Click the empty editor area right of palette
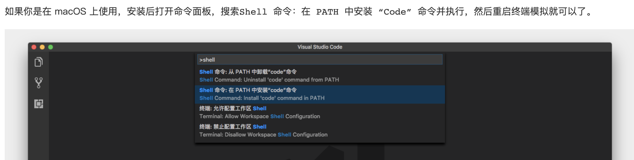The height and width of the screenshot is (160, 634). point(527,102)
